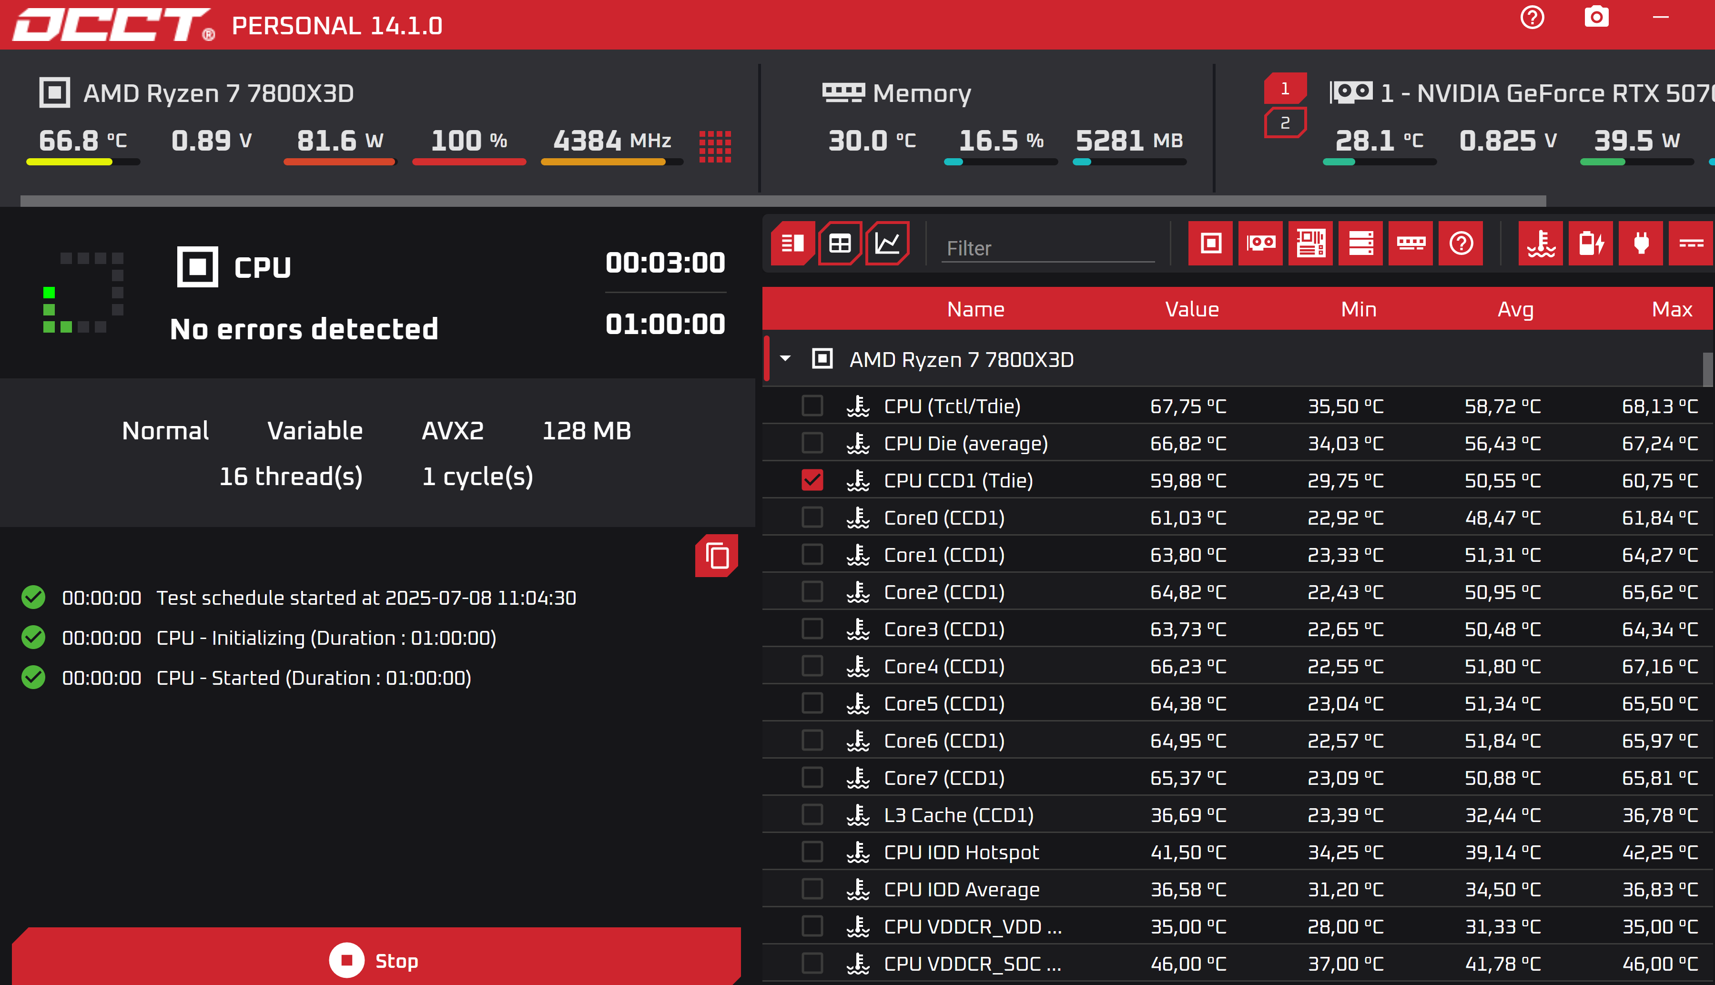Click the 81.6 W CPU power readout

[x=340, y=141]
